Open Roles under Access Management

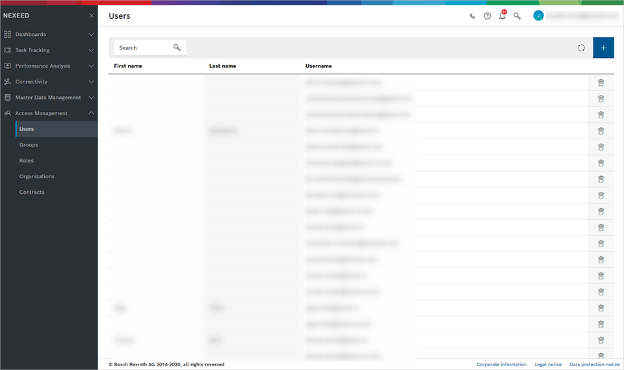coord(26,161)
